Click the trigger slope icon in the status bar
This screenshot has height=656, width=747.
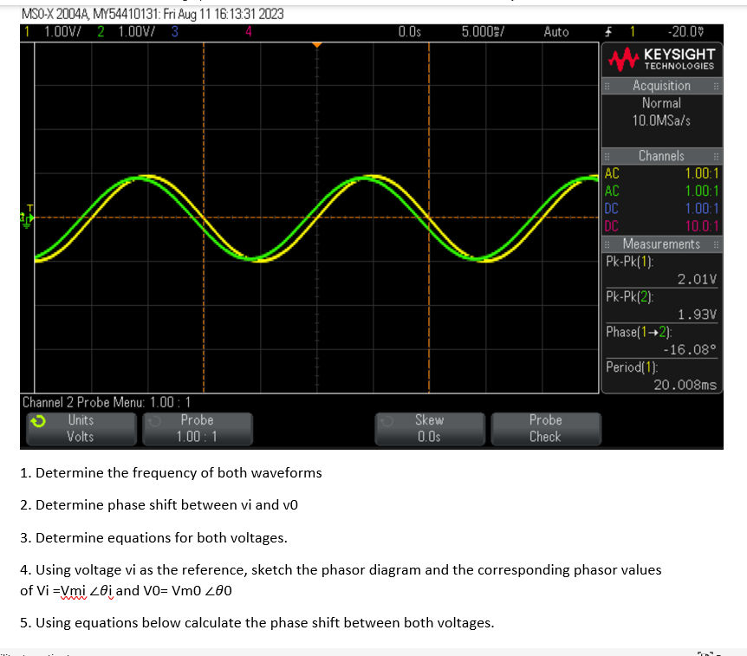[607, 31]
